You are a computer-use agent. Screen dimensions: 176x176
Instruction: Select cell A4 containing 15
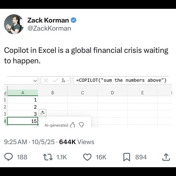coord(23,121)
